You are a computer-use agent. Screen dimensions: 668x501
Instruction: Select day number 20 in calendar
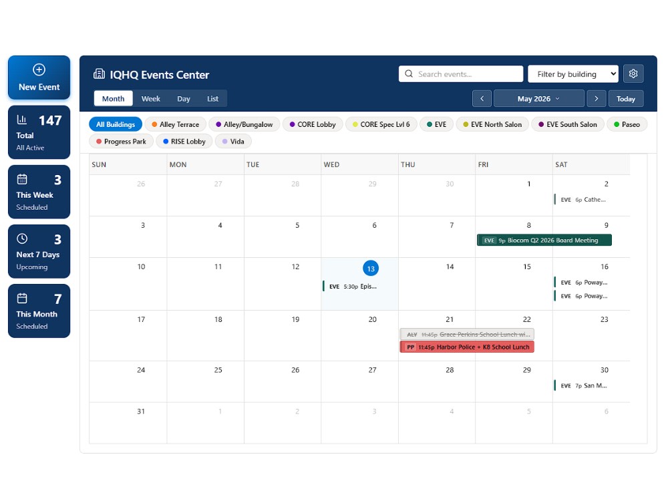point(372,319)
